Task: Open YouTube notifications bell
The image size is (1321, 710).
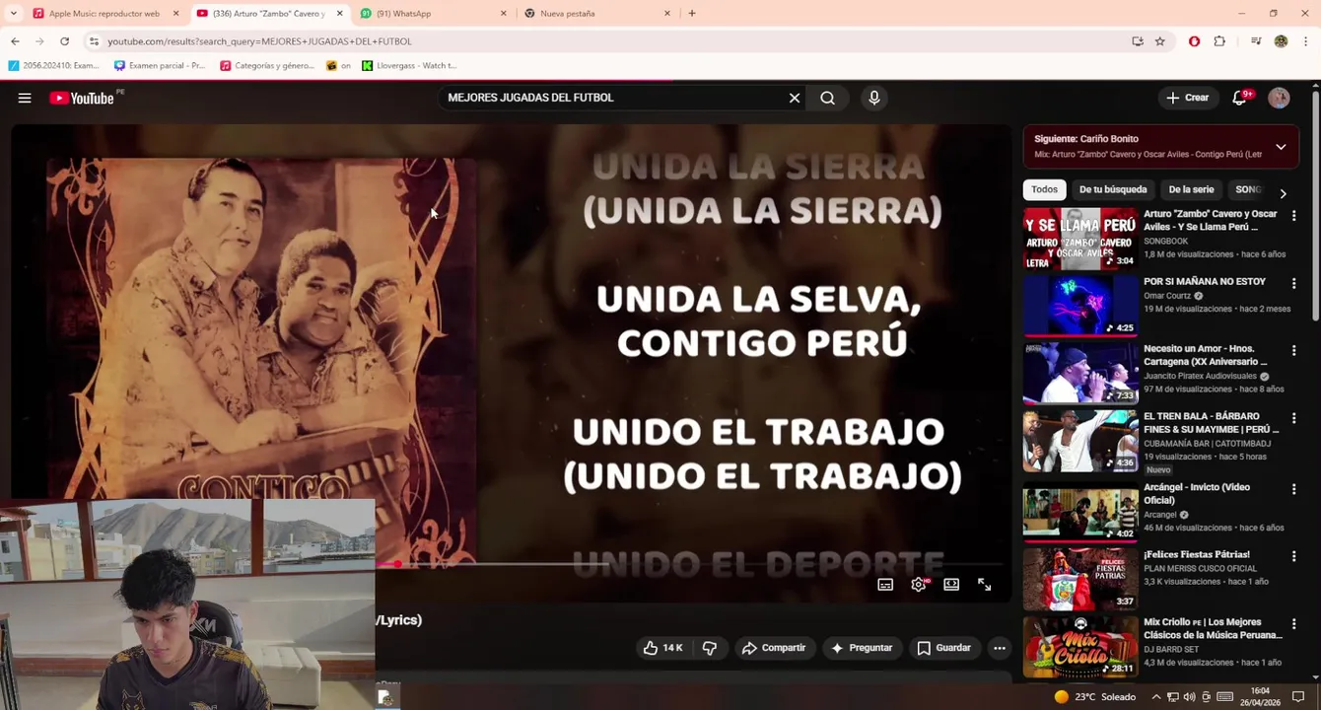Action: [1240, 98]
